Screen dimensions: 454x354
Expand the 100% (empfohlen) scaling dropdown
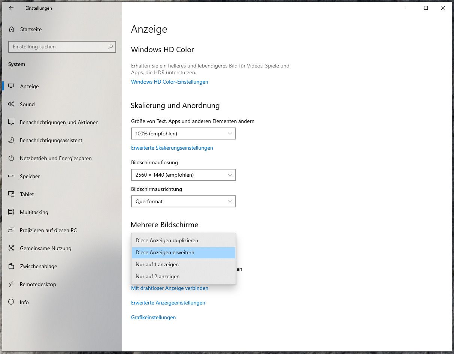183,133
